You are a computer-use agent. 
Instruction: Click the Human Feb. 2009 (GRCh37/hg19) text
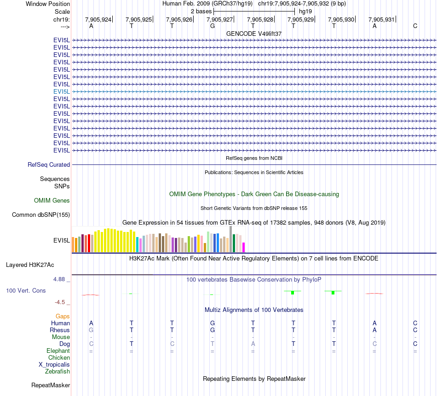click(207, 4)
